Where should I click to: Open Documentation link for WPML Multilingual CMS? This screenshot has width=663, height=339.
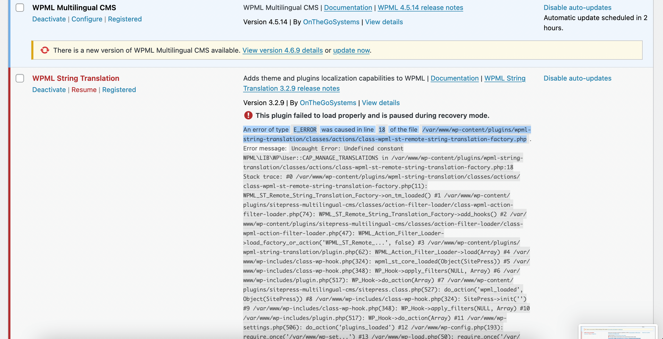[x=348, y=8]
